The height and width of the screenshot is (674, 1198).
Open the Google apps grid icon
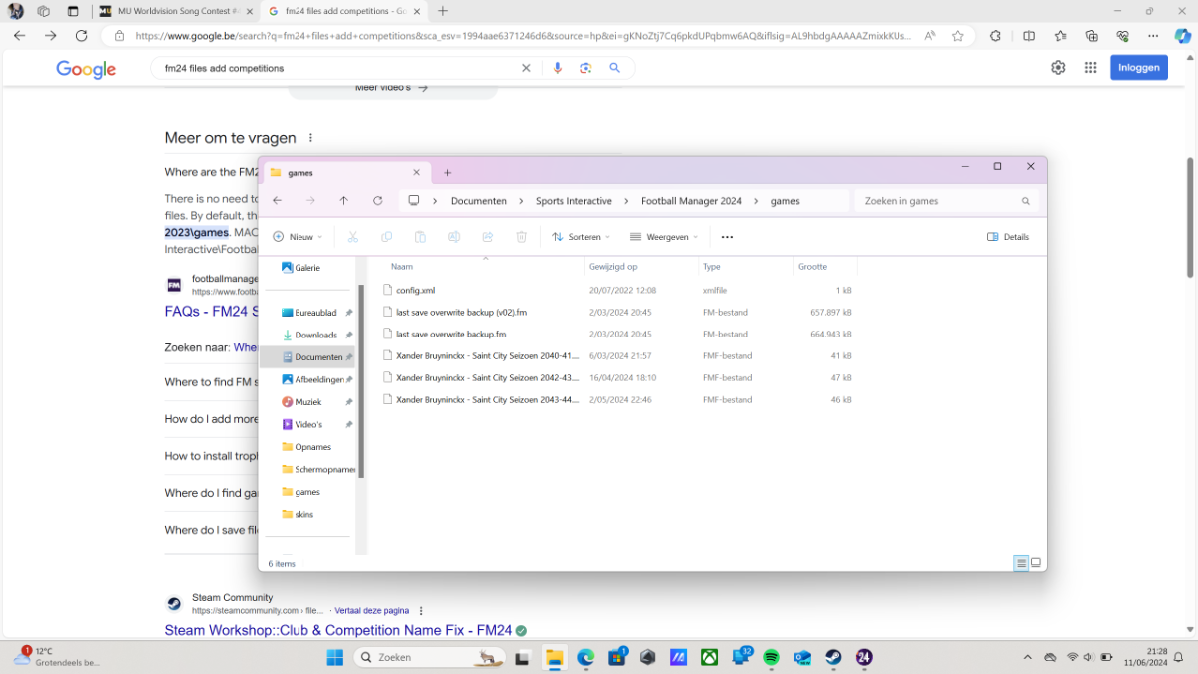(1090, 68)
